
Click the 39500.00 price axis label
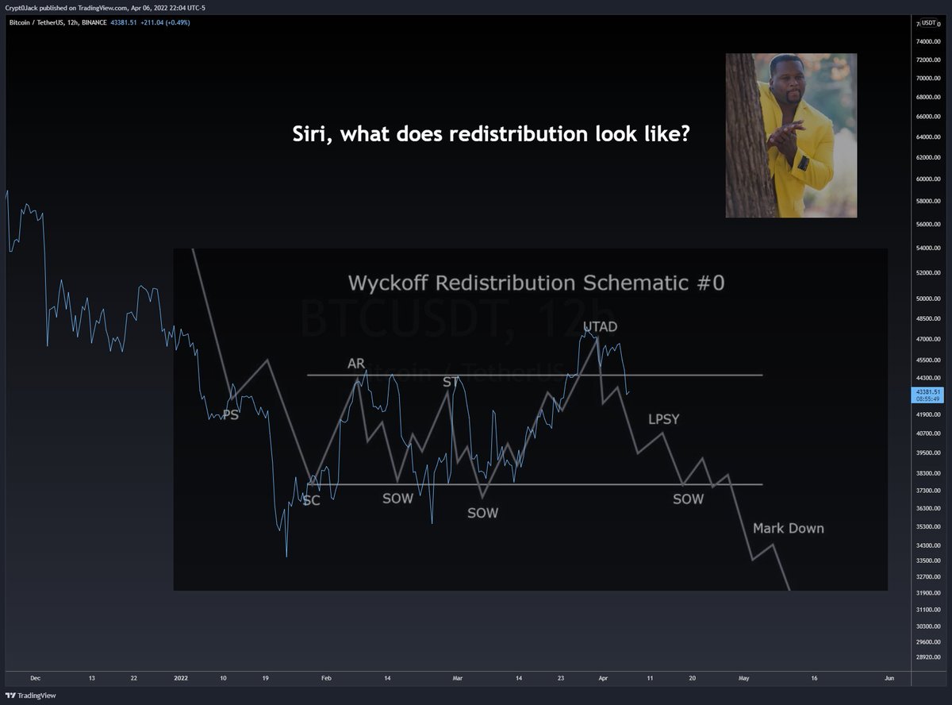(x=928, y=453)
